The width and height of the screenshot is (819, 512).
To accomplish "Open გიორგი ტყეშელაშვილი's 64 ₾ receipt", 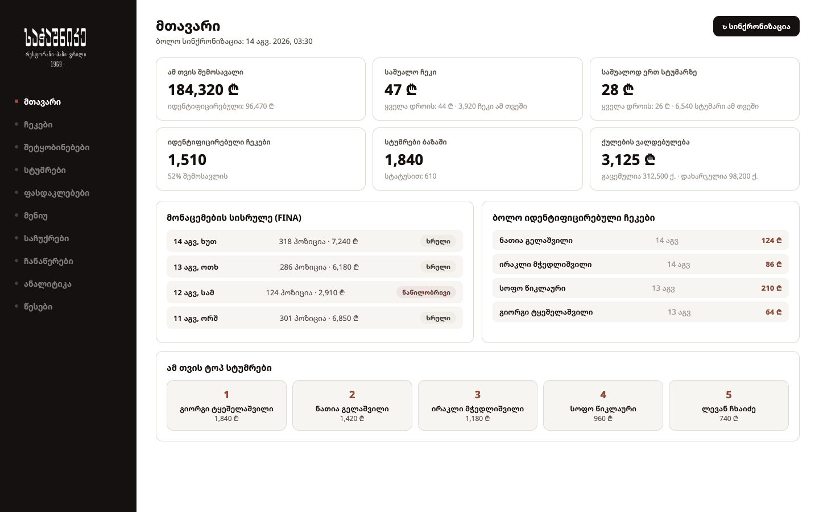I will coord(640,312).
